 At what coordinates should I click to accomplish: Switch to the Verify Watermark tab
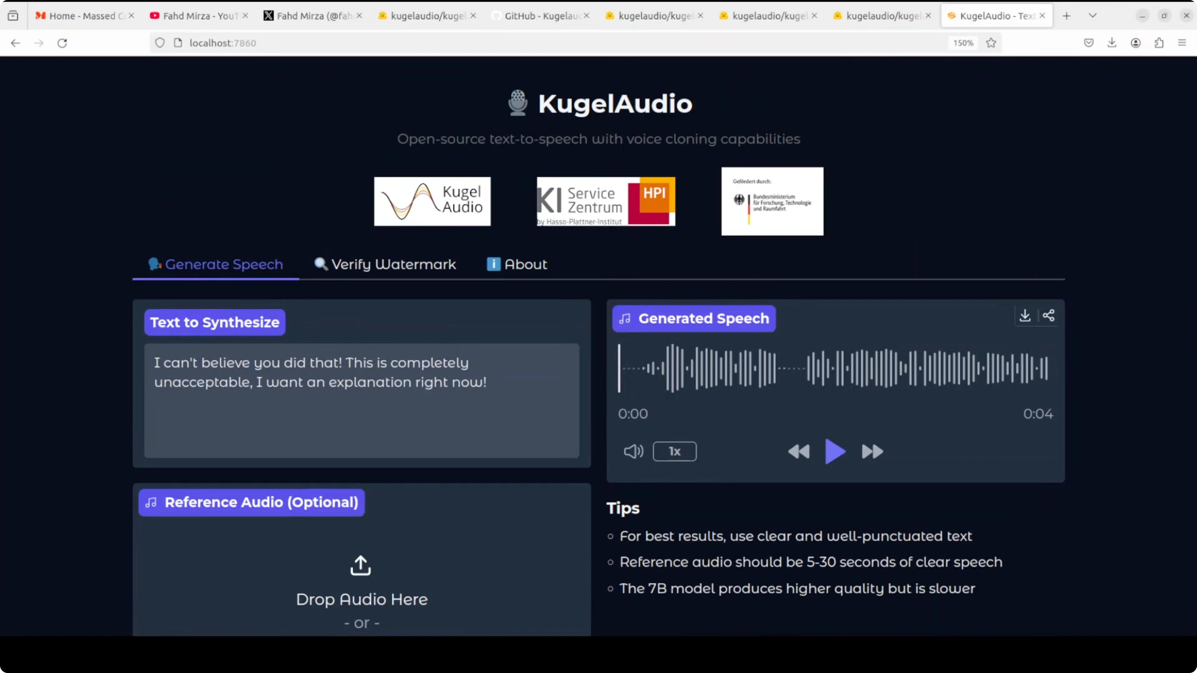385,264
